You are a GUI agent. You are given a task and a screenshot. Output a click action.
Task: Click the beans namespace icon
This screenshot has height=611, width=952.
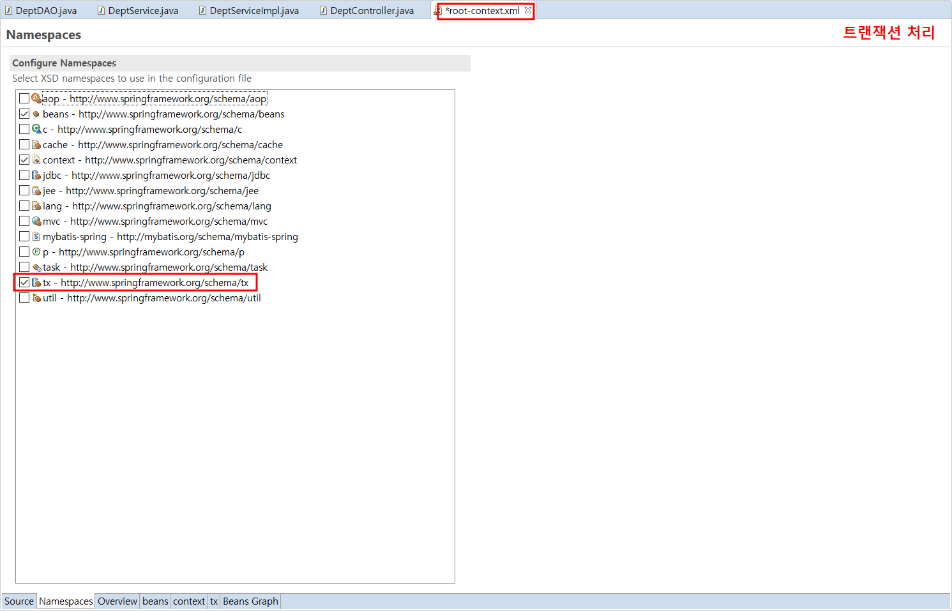(x=36, y=114)
